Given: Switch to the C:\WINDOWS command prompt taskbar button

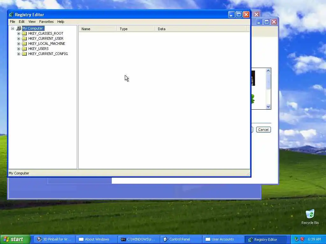Looking at the screenshot, I should (x=139, y=240).
